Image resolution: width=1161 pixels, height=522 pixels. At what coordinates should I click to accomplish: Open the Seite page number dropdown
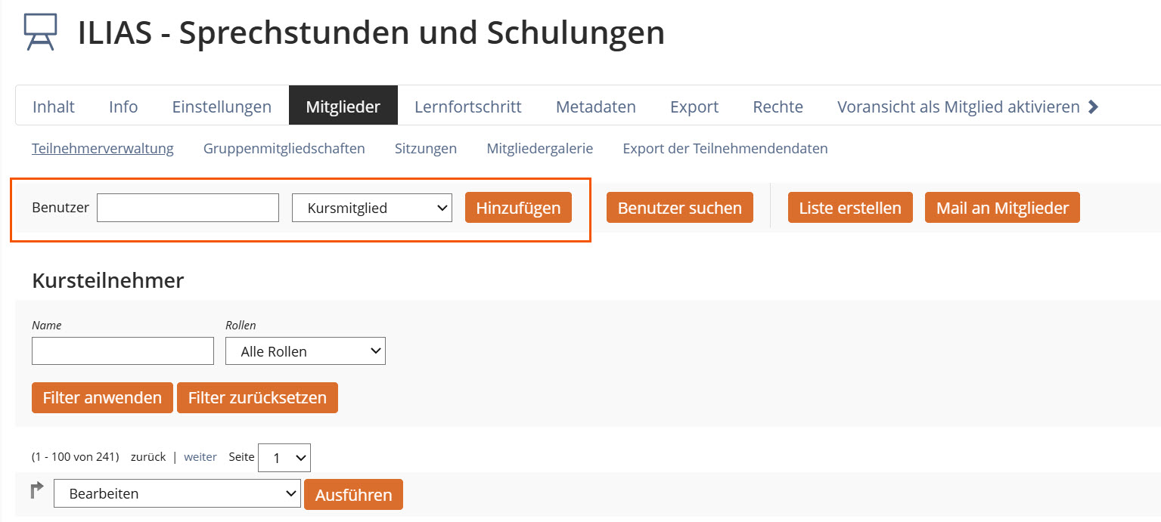tap(284, 457)
